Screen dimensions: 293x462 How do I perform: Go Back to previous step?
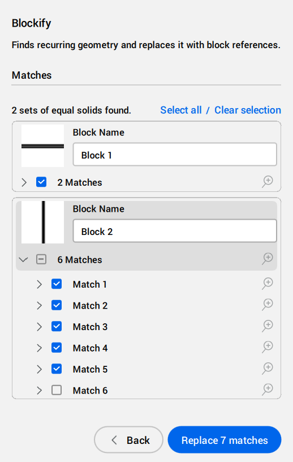click(129, 440)
